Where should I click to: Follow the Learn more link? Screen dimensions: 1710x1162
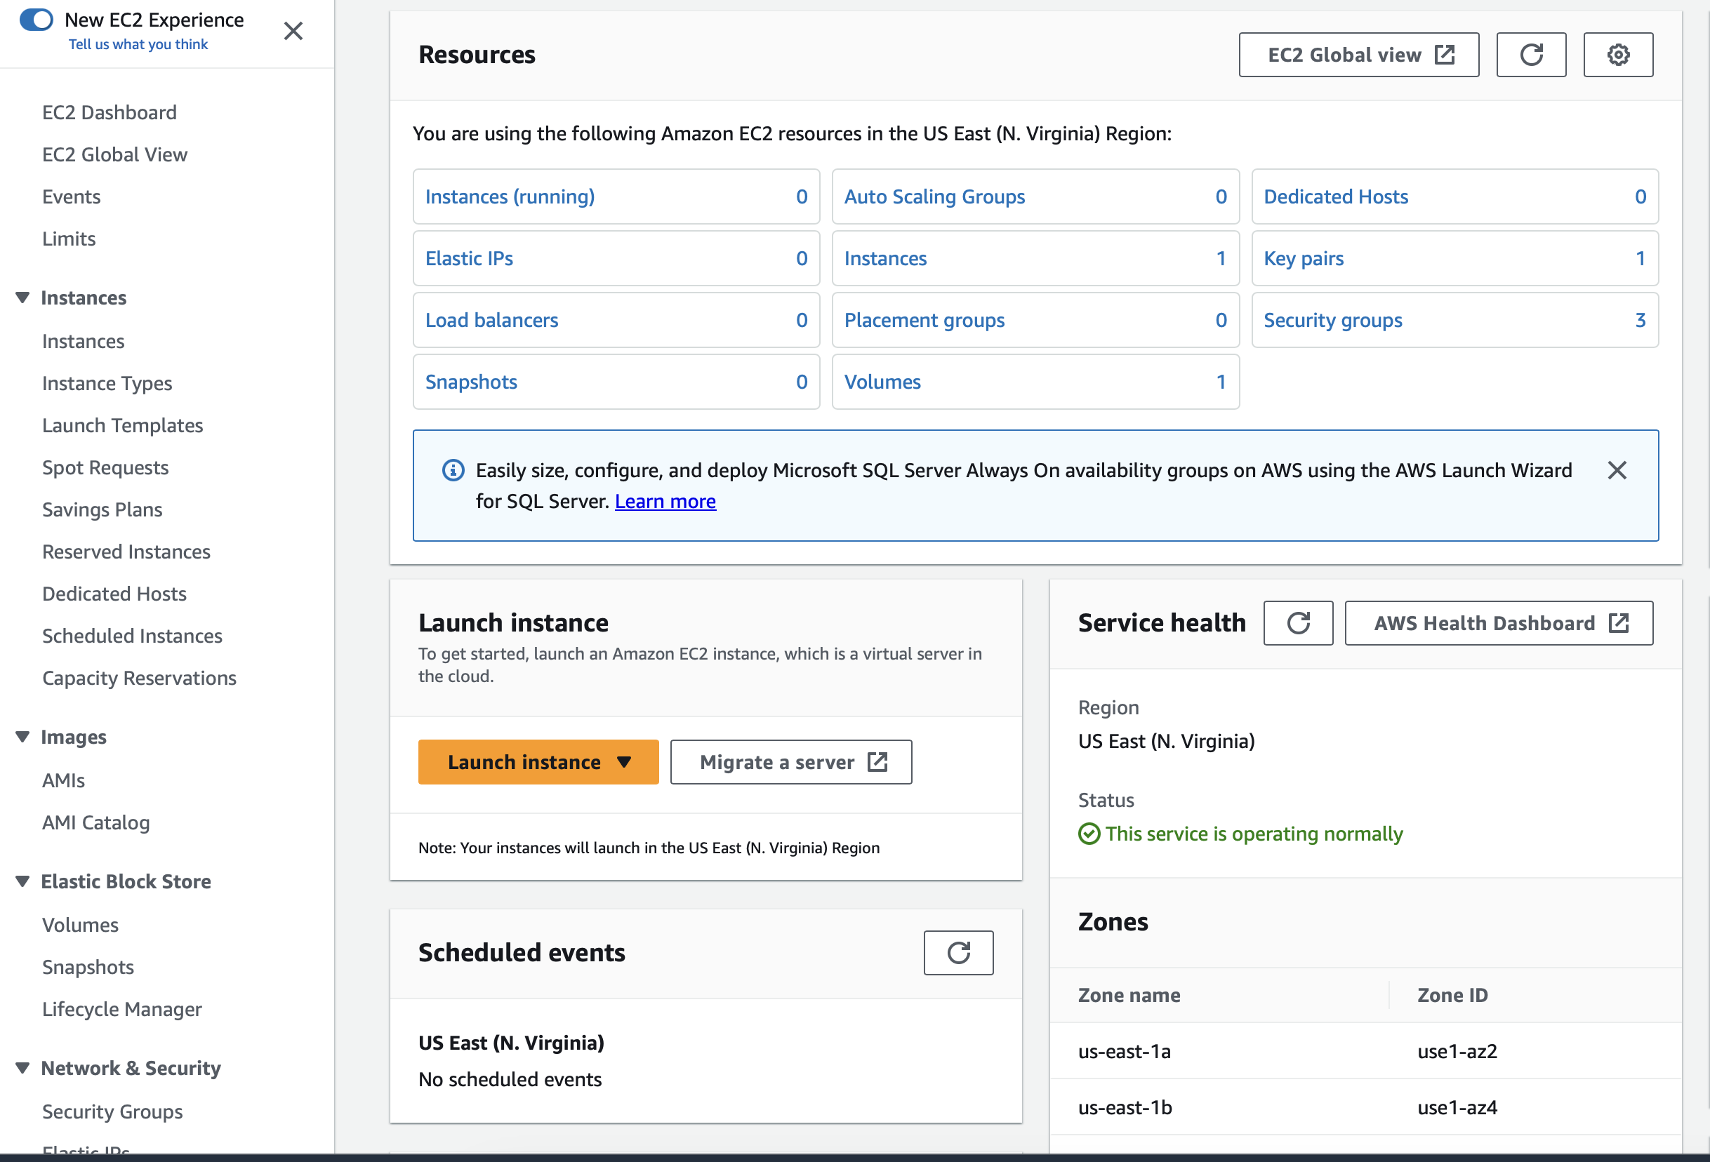tap(665, 501)
